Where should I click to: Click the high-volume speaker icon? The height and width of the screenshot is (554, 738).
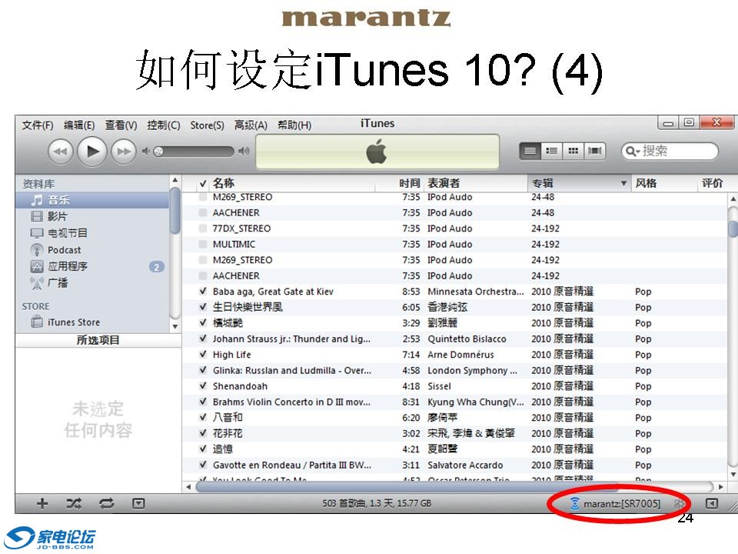click(x=244, y=152)
